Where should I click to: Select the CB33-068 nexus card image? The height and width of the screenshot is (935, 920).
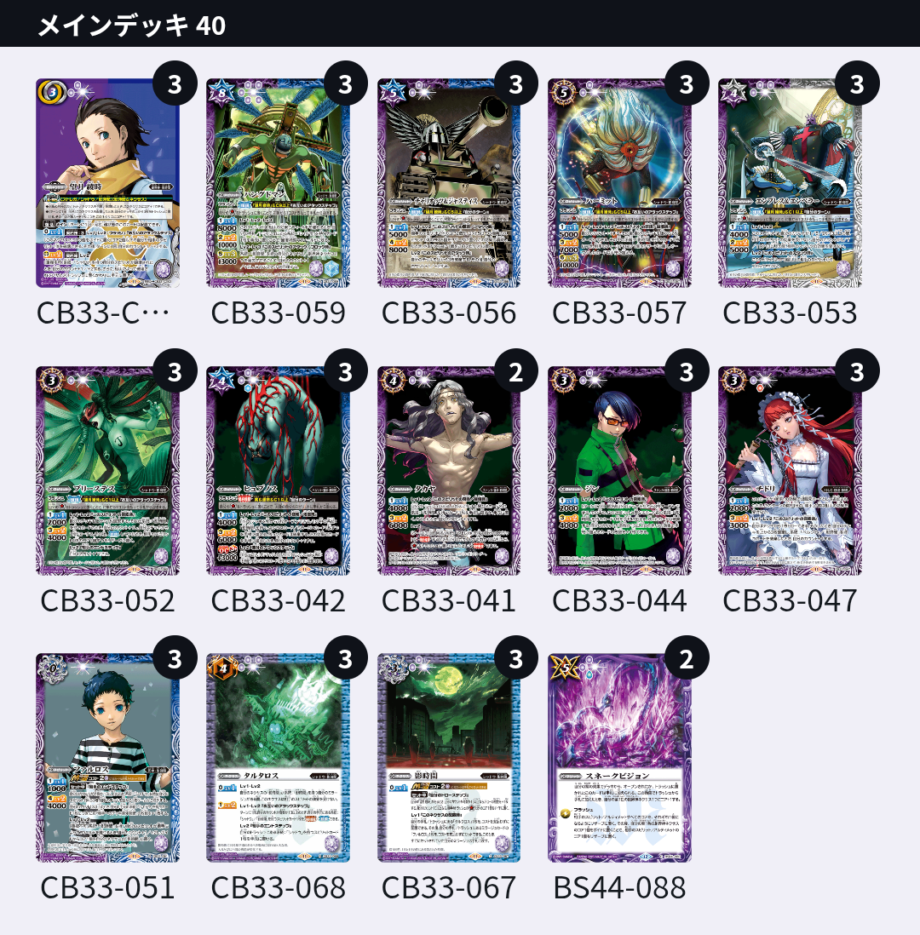tap(278, 758)
